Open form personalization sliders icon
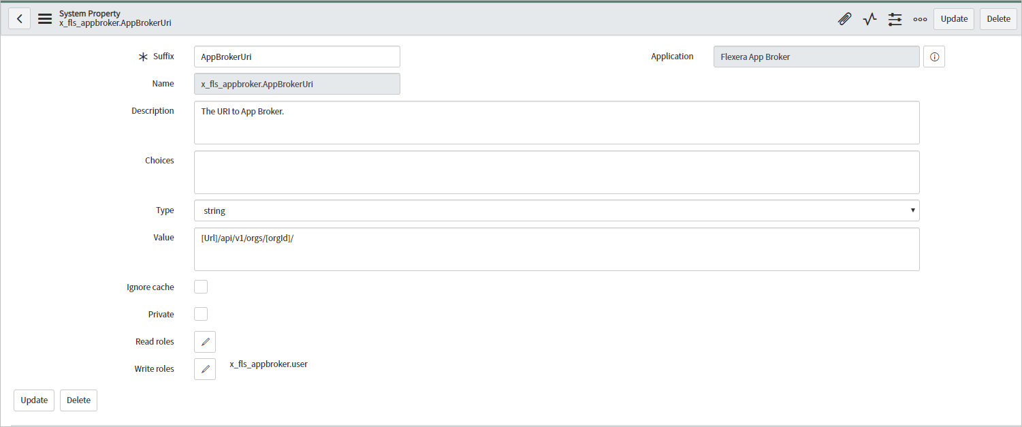1022x427 pixels. [895, 19]
